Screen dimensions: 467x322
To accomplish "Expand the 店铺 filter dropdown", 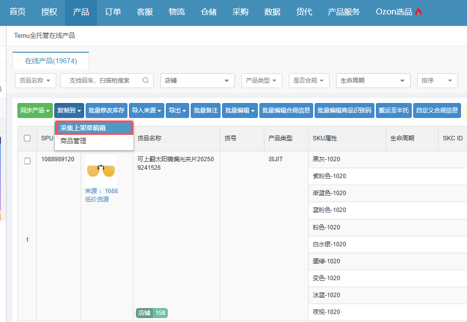I will (x=197, y=81).
